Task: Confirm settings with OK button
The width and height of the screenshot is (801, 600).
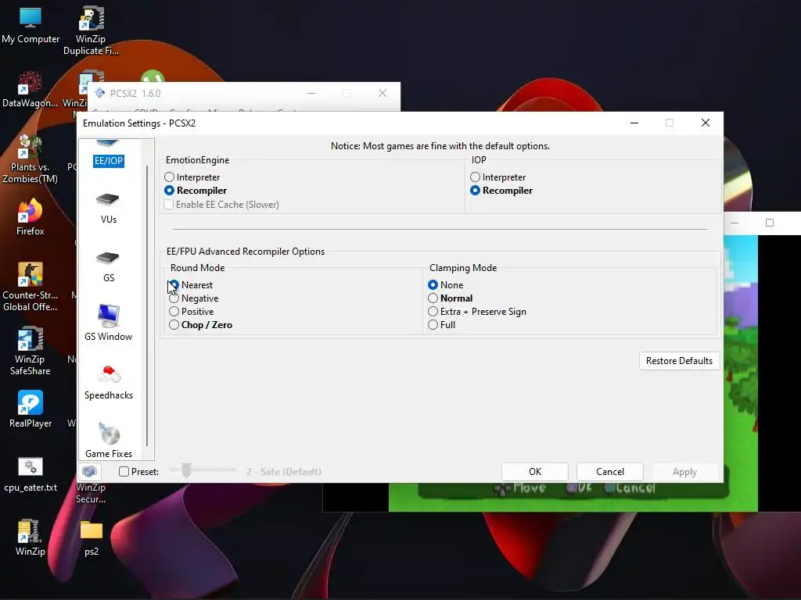Action: point(535,471)
